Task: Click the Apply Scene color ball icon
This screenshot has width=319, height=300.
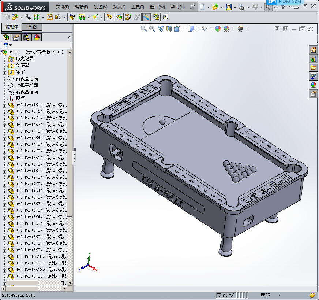Action: tap(226, 29)
